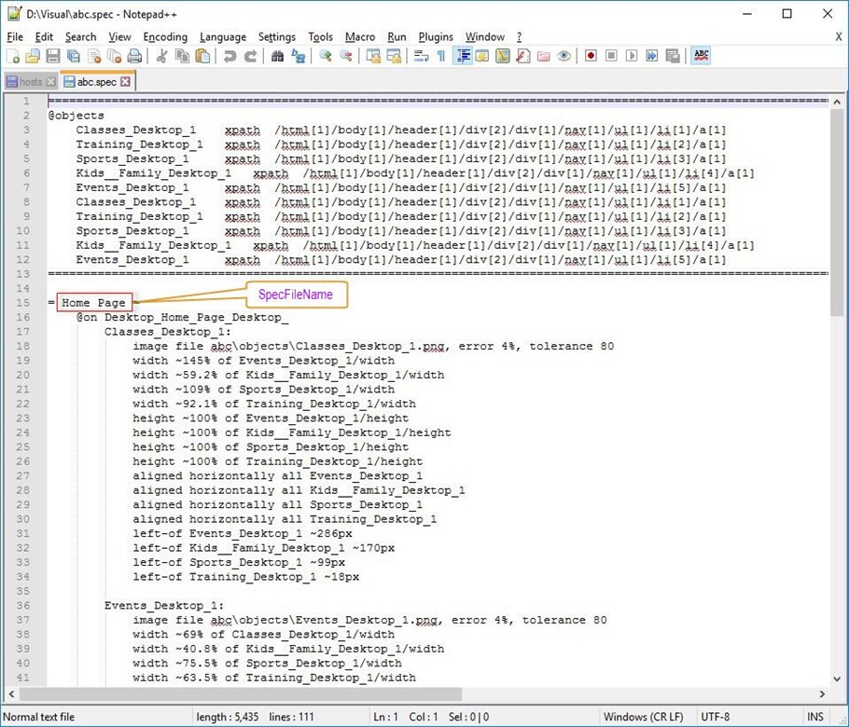
Task: Run the macro multiple times icon
Action: [652, 56]
